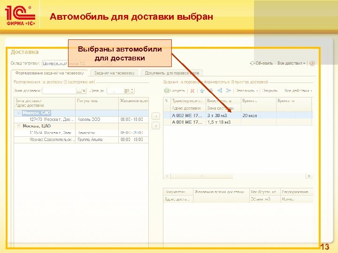Open calendar picker for Дата до
Viewport: 338px width, 253px height.
127,91
